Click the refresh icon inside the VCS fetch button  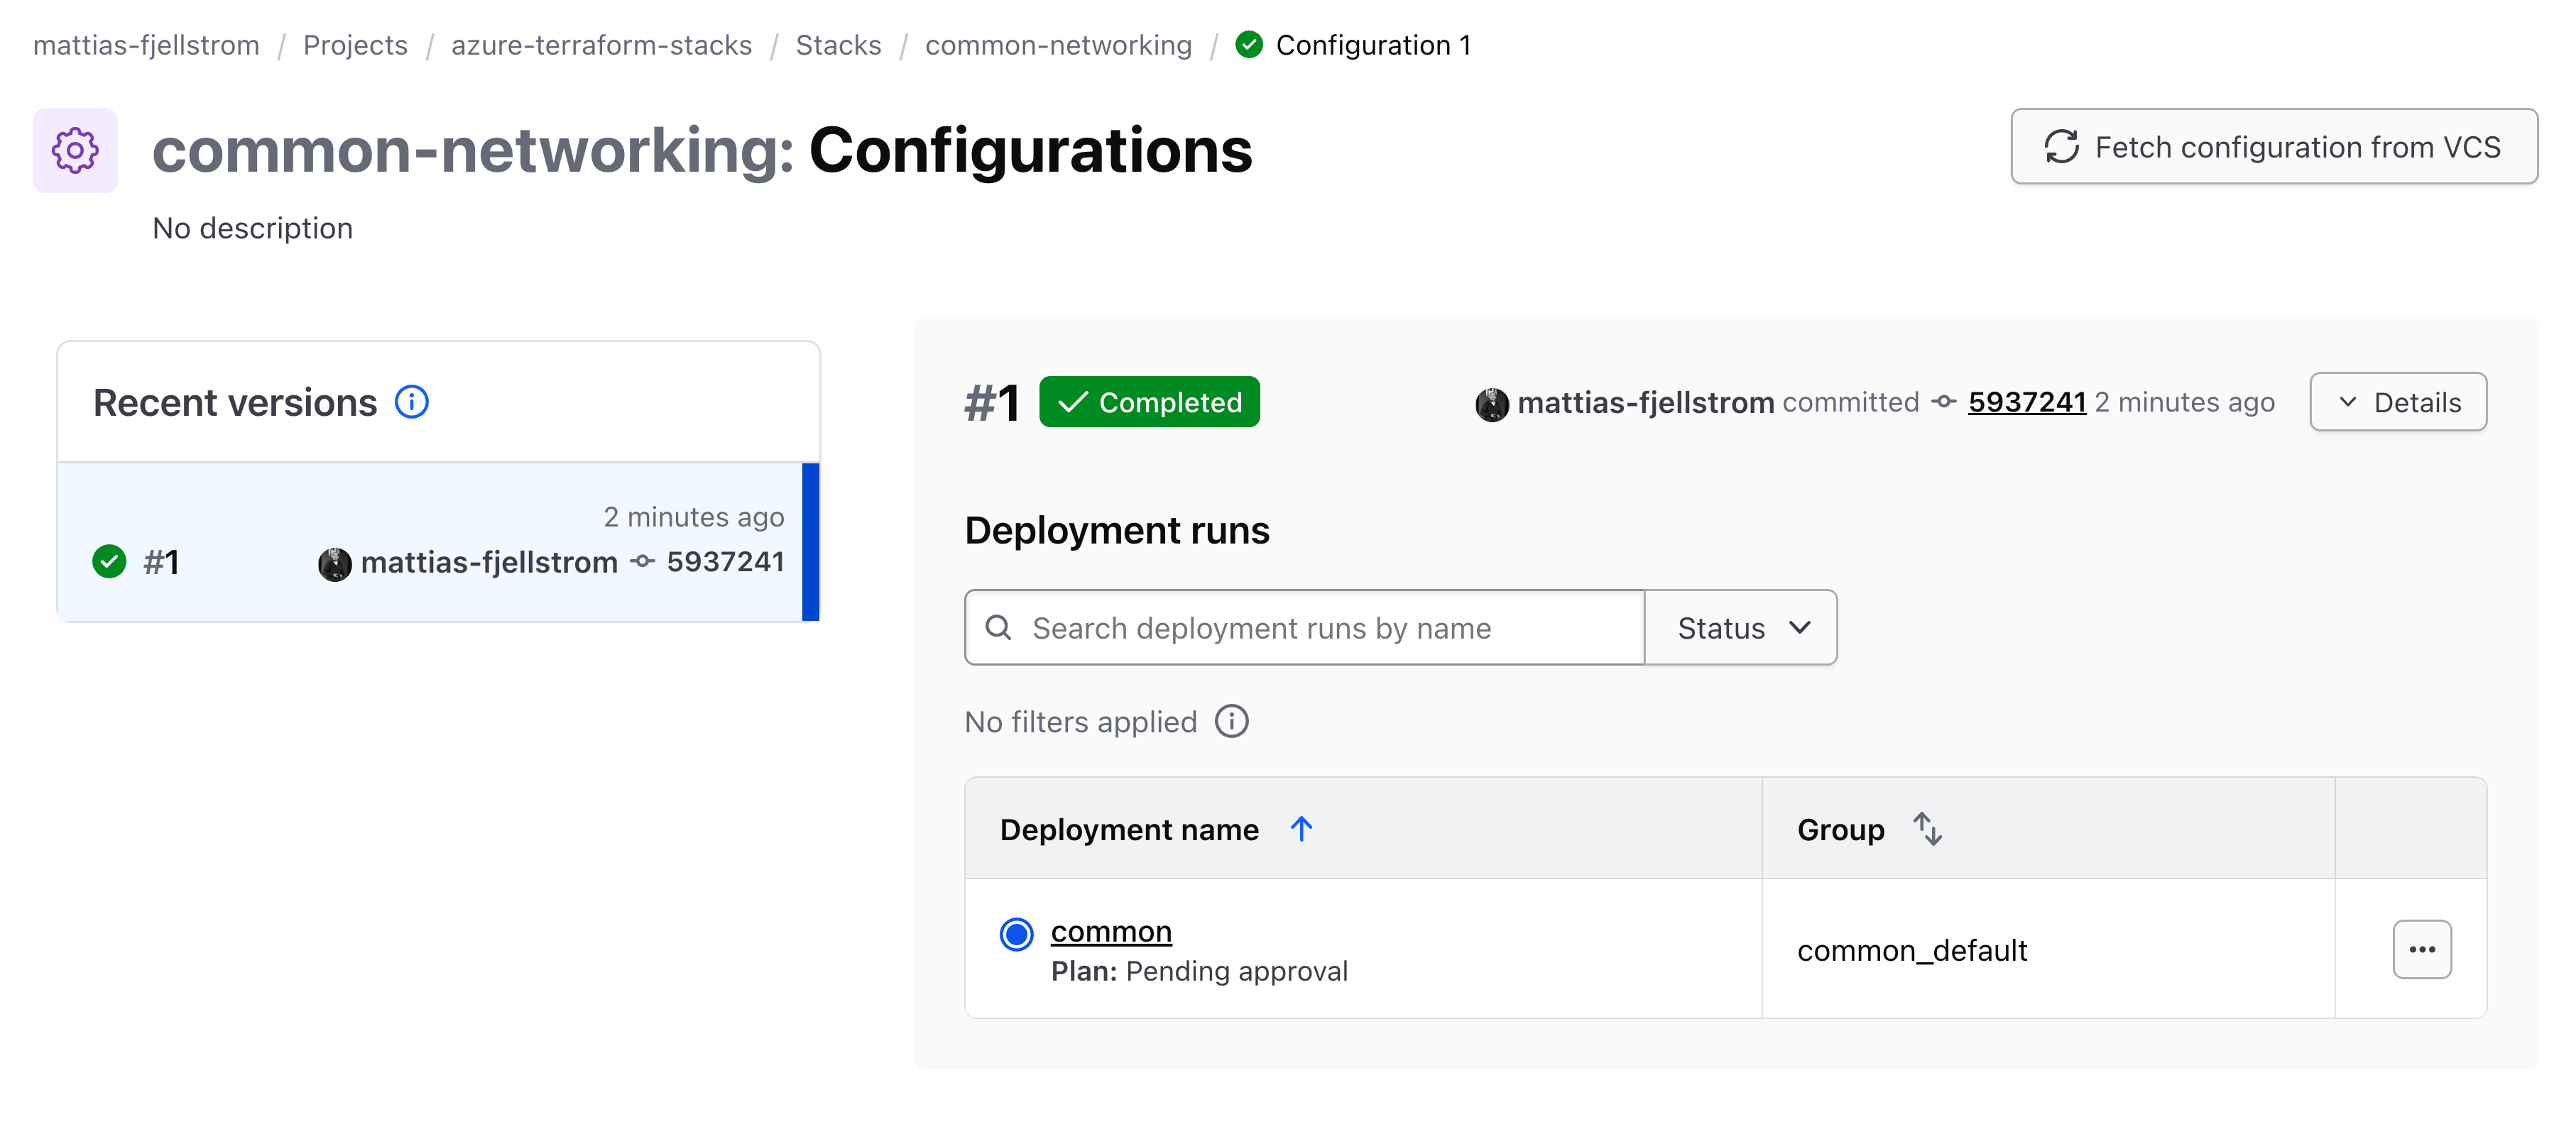(x=2062, y=147)
